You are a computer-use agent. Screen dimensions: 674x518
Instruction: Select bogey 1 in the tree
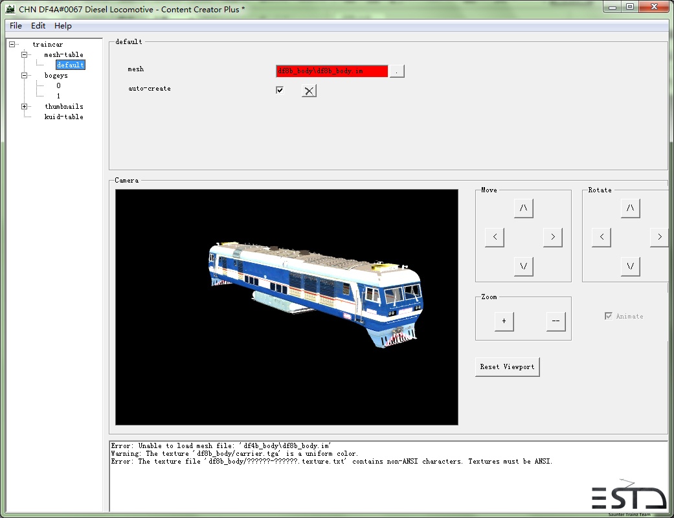(58, 96)
